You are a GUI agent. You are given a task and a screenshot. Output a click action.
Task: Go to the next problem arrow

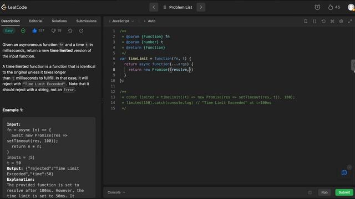201,7
